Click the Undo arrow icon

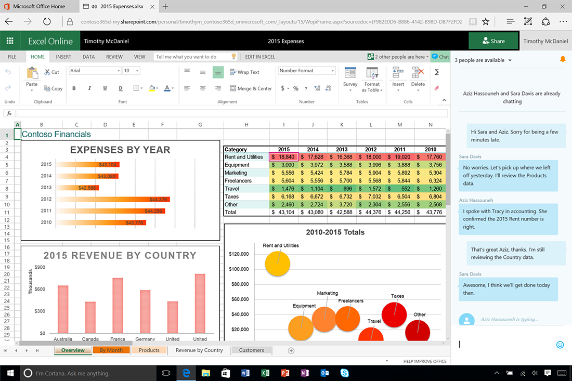(8, 72)
